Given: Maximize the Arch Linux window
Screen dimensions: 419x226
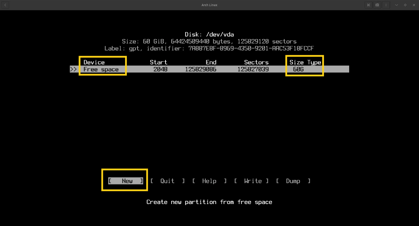Looking at the screenshot, I should [x=405, y=5].
